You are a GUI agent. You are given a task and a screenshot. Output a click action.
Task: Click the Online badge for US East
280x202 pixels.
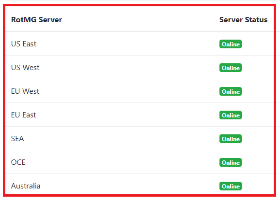231,44
